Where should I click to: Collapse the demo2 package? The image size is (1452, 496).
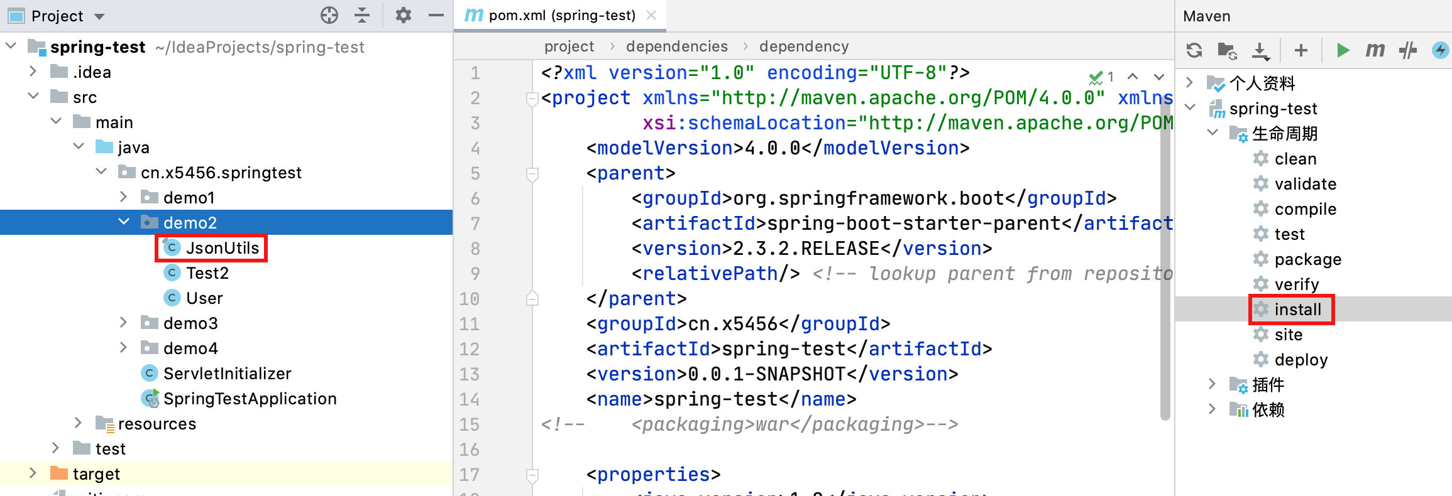click(124, 222)
